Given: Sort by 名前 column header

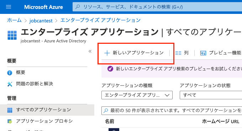Looking at the screenshot, I should tap(110, 122).
